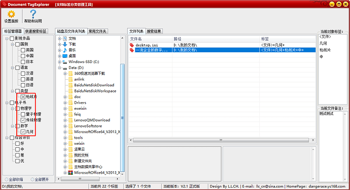Image resolution: width=350 pixels, height=190 pixels.
Task: Click the eweixin folder icon
Action: pos(71,108)
